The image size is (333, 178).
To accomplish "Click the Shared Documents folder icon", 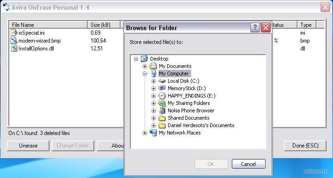I will point(162,118).
